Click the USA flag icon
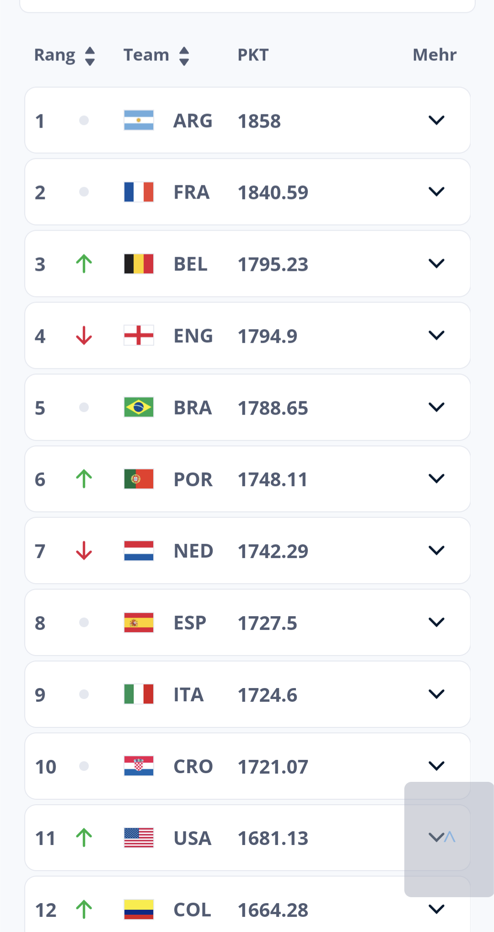This screenshot has height=932, width=494. coord(139,838)
